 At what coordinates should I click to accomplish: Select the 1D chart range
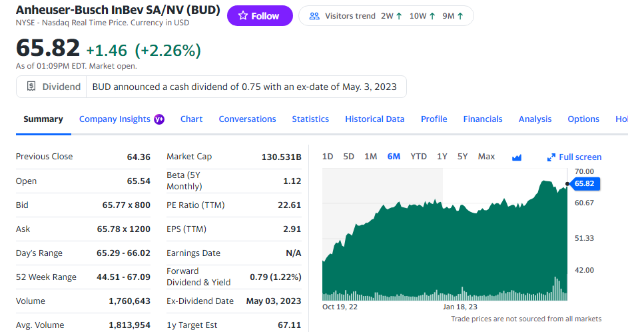pos(328,157)
